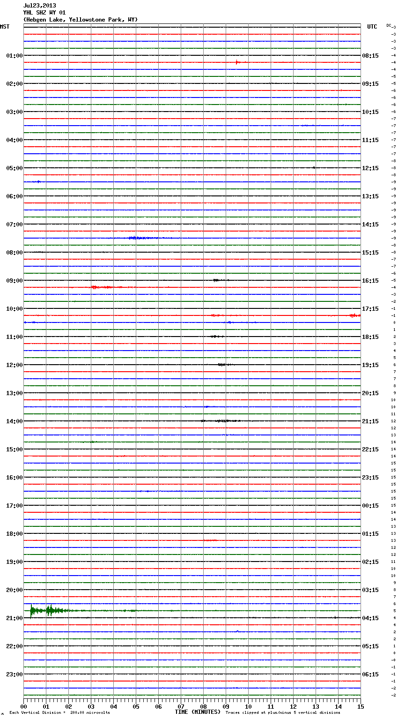The height and width of the screenshot is (719, 398).
Task: Click the Jul23,2013 date label
Action: [39, 6]
